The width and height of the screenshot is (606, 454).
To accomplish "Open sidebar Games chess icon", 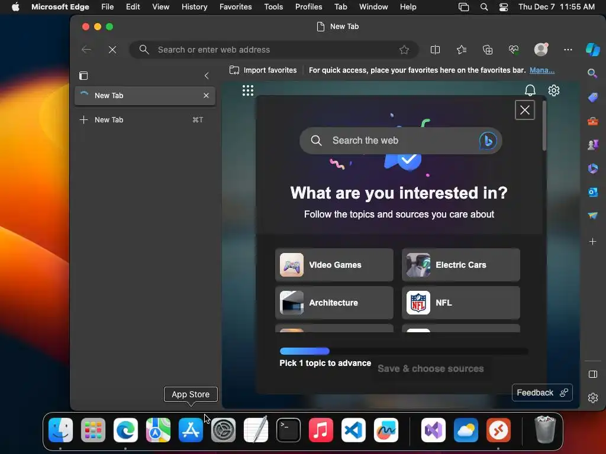I will click(593, 145).
